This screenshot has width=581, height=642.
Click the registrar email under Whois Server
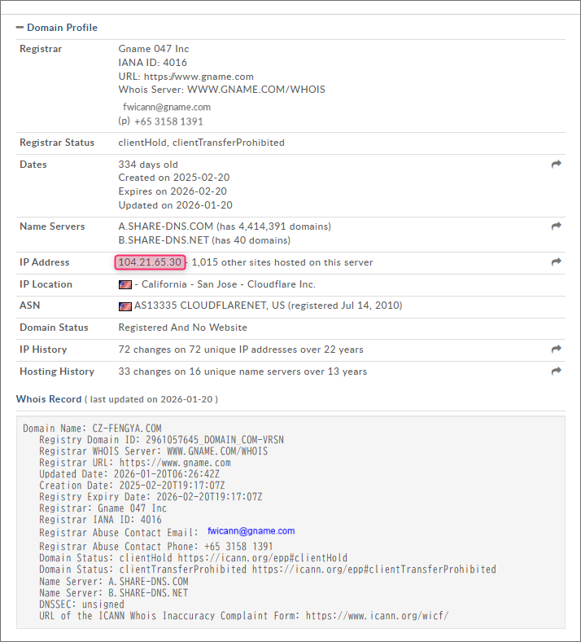coord(167,107)
